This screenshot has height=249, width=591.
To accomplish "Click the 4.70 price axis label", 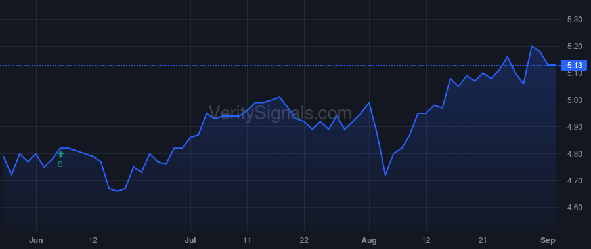I will click(x=575, y=181).
